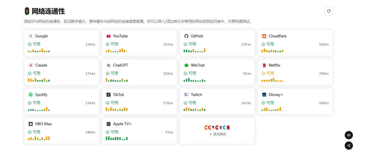This screenshot has height=151, width=378.
Task: Click the GitHub 135ms latency value
Action: 246,44
